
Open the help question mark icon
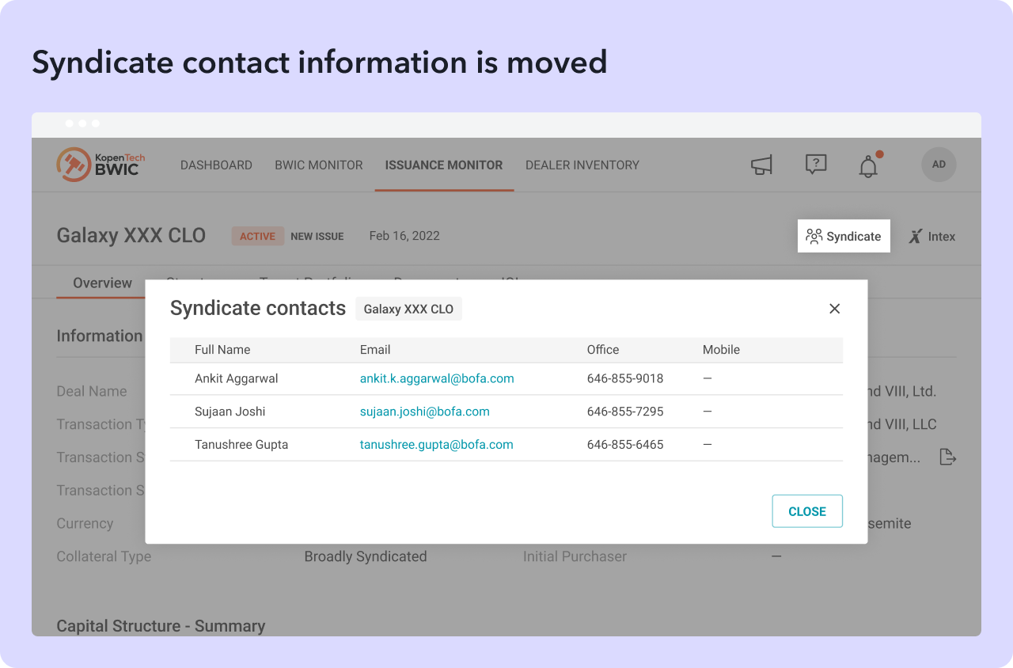tap(816, 165)
